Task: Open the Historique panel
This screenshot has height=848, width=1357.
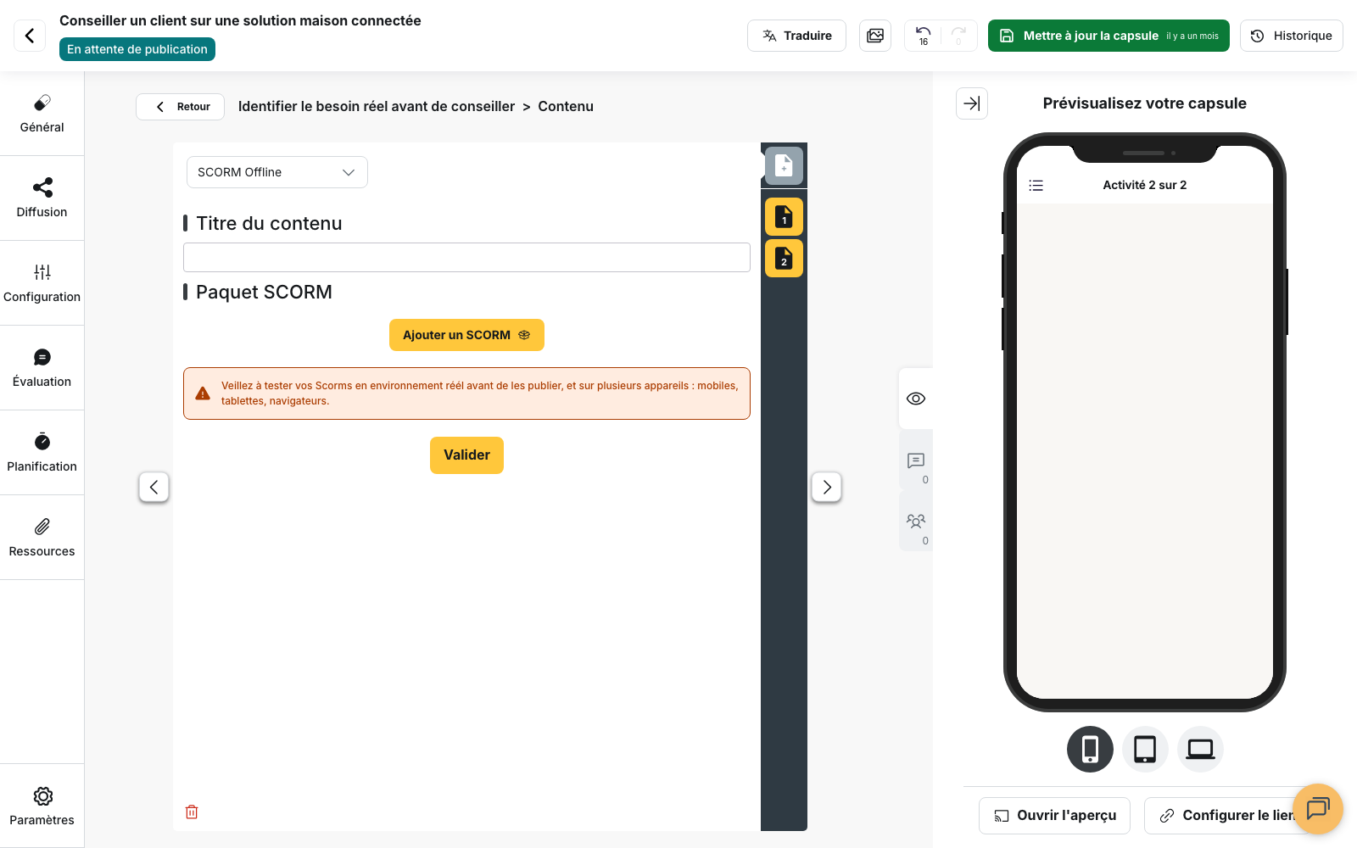Action: 1291,36
